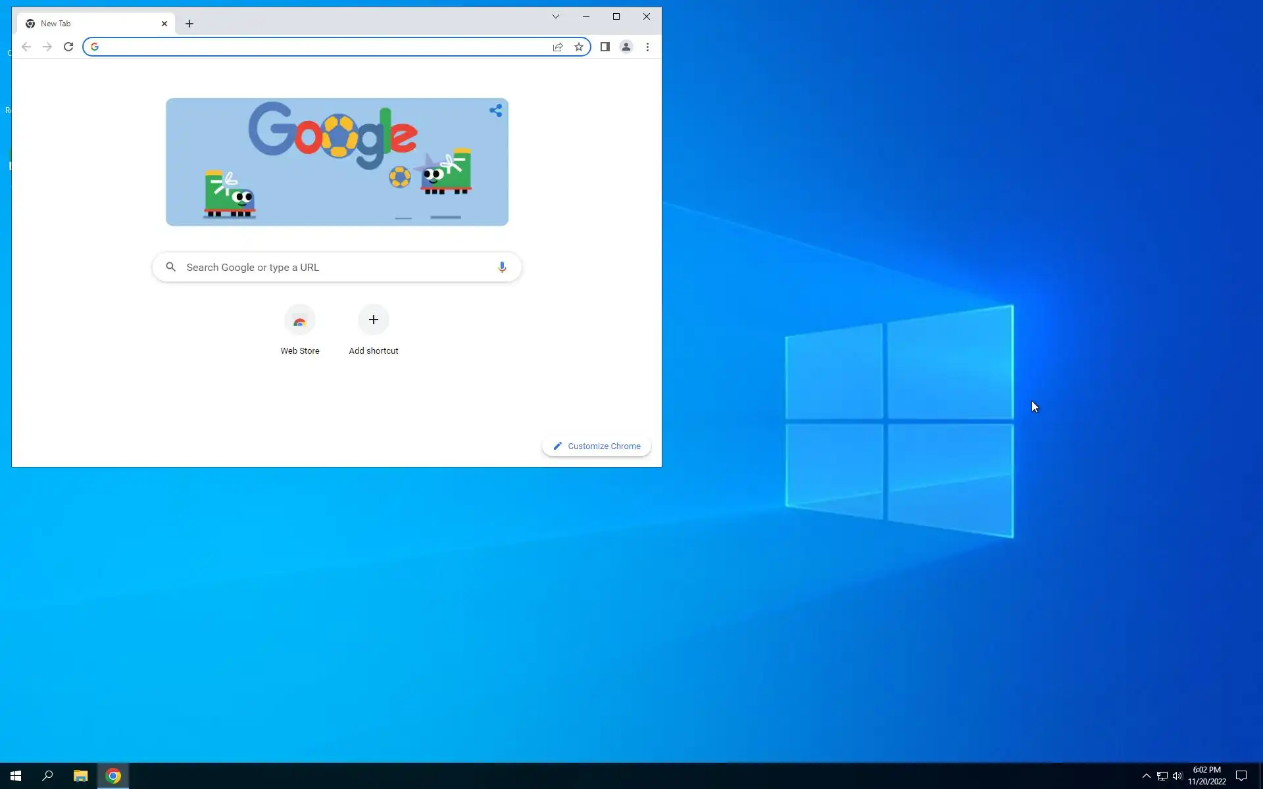Viewport: 1263px width, 789px height.
Task: Open File Explorer from the taskbar
Action: (x=80, y=776)
